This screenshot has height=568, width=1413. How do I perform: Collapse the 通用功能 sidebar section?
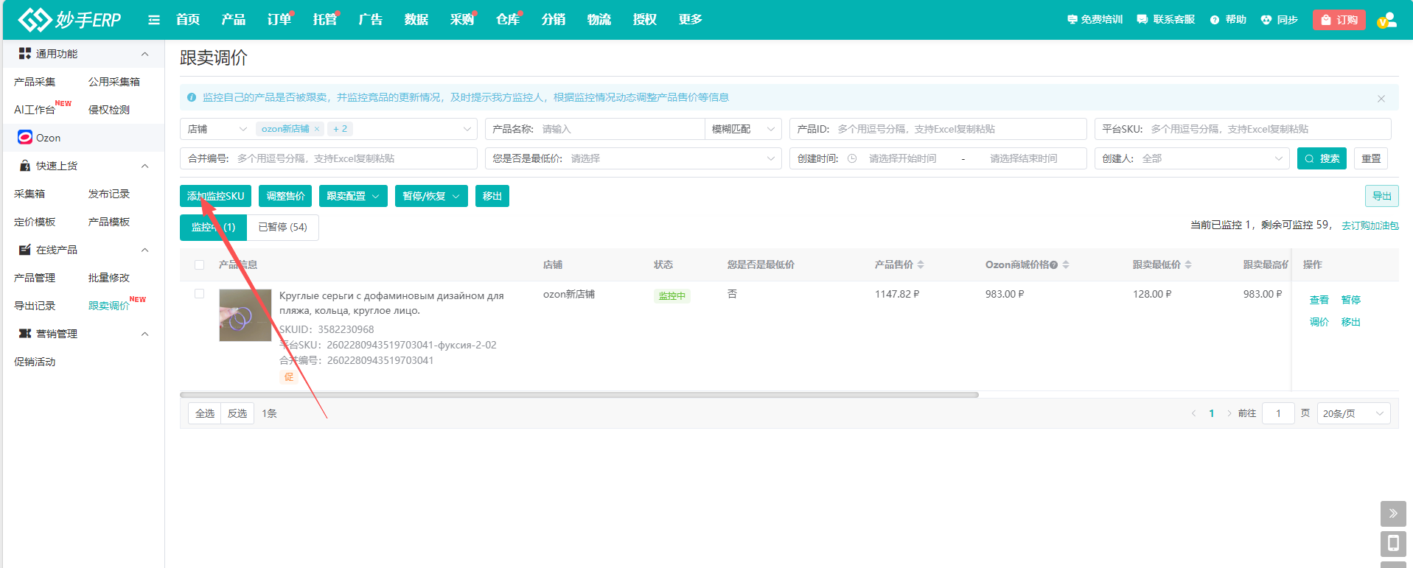(x=145, y=54)
